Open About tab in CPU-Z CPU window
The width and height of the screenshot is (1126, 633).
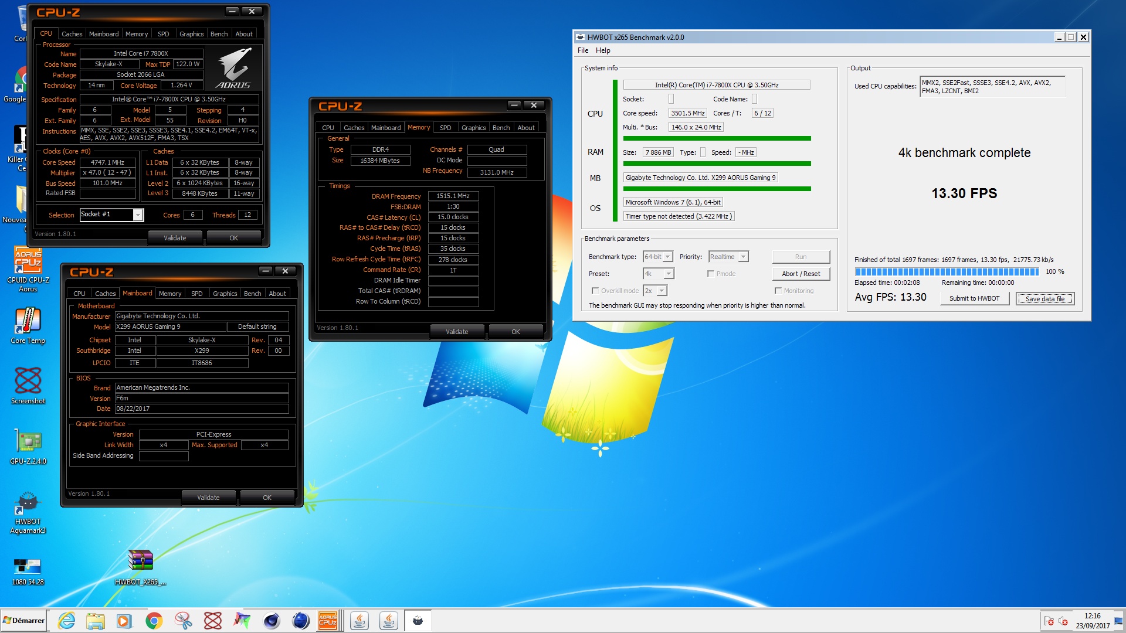click(244, 34)
